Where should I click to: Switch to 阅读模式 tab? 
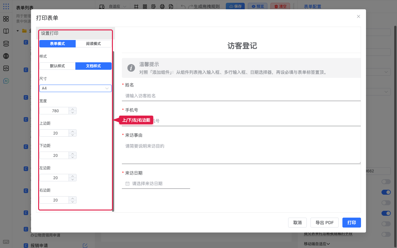[93, 44]
